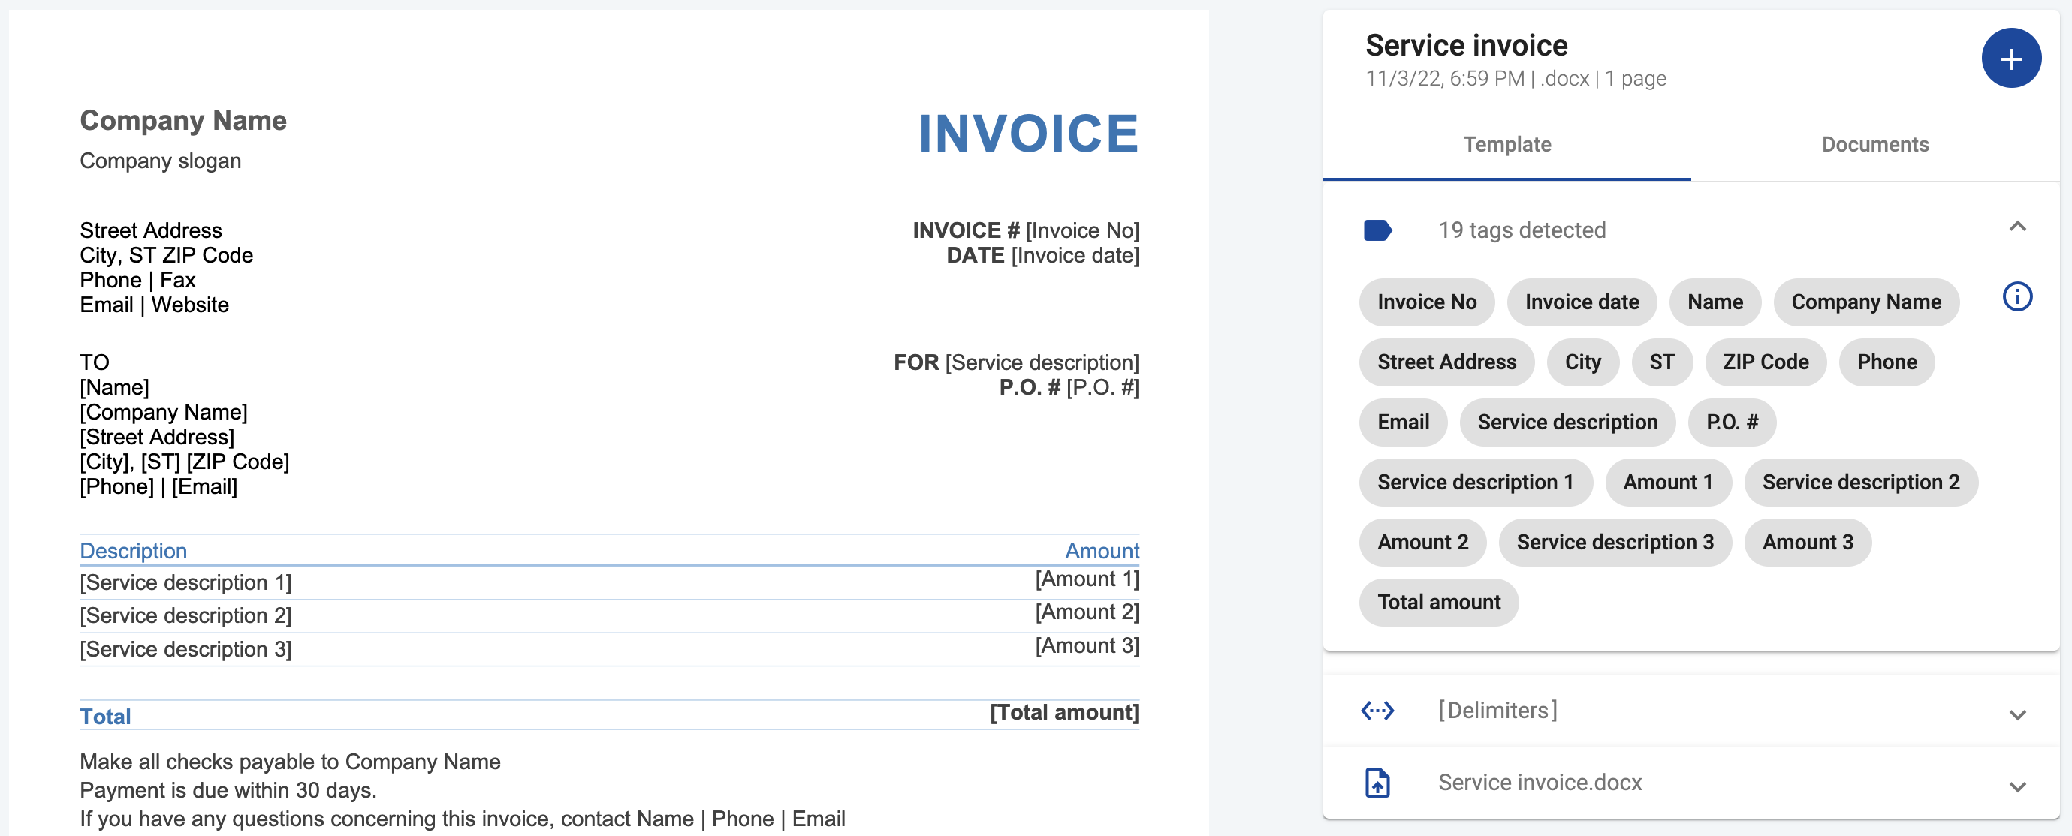
Task: Select the Invoice date tag chip
Action: tap(1582, 302)
